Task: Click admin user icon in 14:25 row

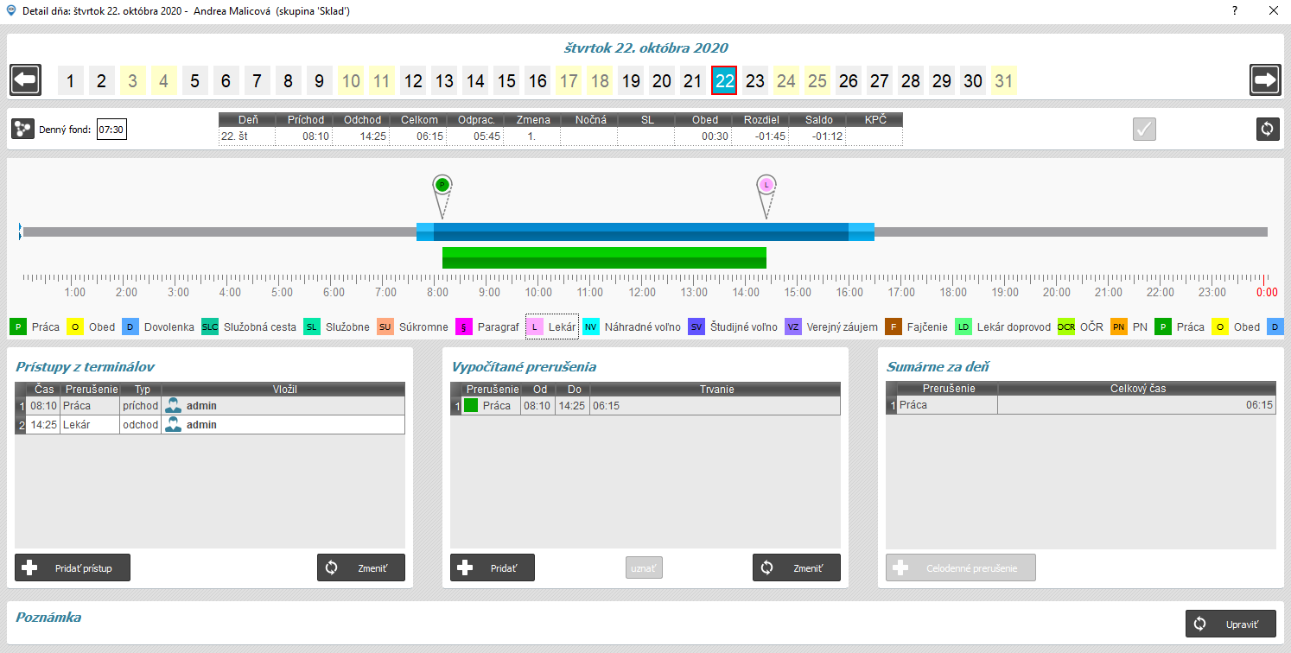Action: (x=174, y=425)
